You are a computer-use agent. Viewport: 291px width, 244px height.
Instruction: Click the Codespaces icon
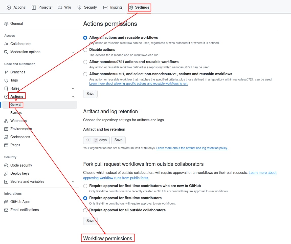[6, 137]
